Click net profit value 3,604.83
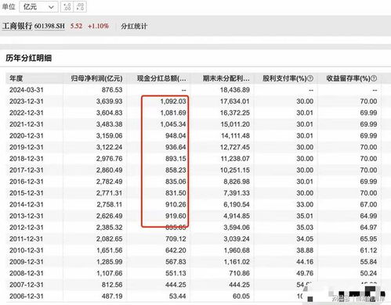The image size is (391, 305). click(x=109, y=113)
